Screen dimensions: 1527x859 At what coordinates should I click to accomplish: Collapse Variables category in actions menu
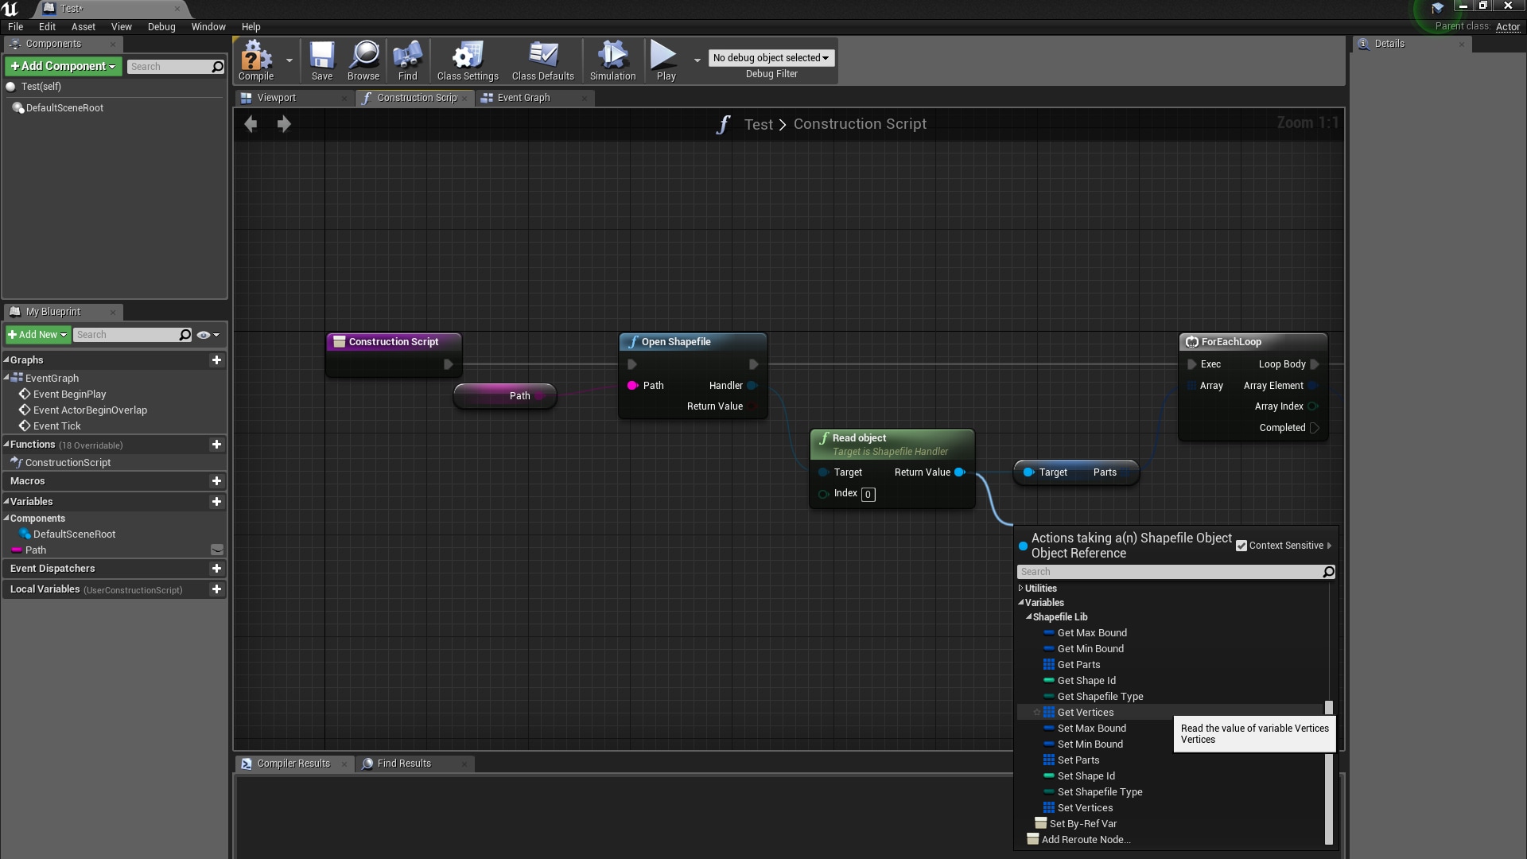[x=1021, y=603]
